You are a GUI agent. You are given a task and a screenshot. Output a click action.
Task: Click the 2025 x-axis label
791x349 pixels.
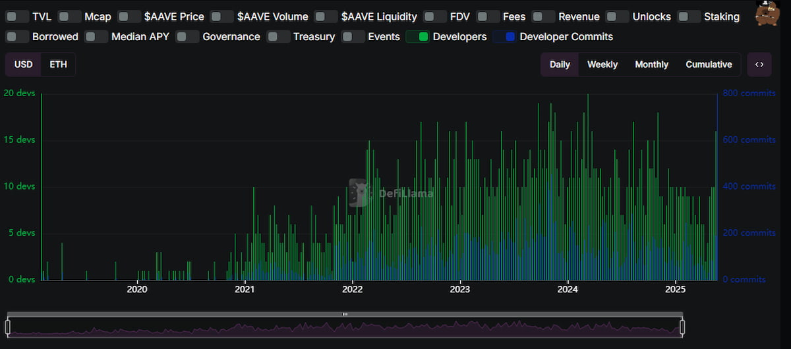pos(676,288)
